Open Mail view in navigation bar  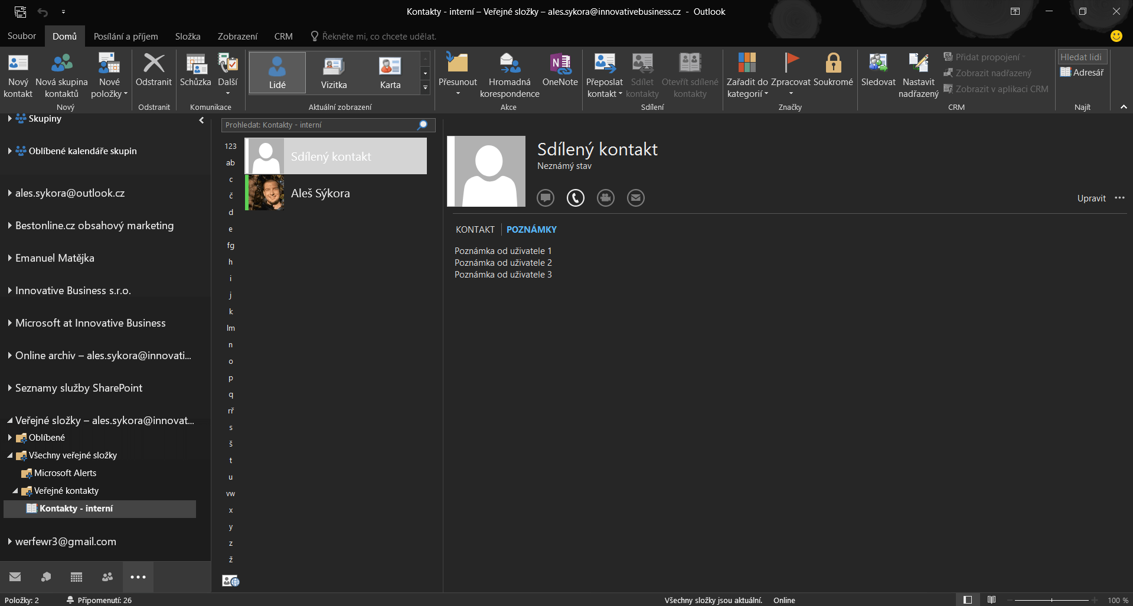(x=15, y=577)
